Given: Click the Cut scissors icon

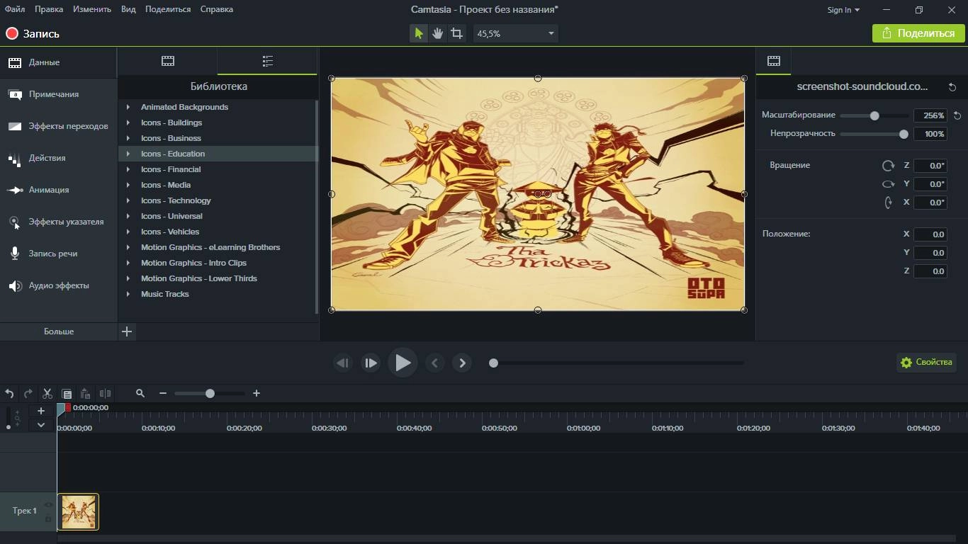Looking at the screenshot, I should (47, 394).
